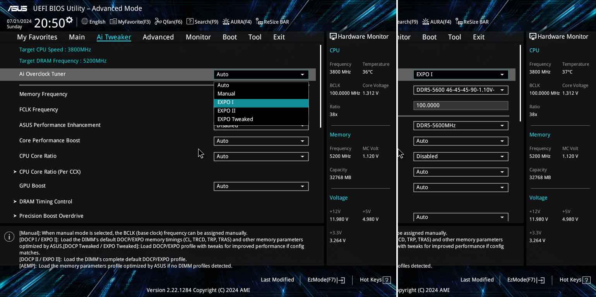Open the Disabled dropdown in the right screenshot

point(461,156)
